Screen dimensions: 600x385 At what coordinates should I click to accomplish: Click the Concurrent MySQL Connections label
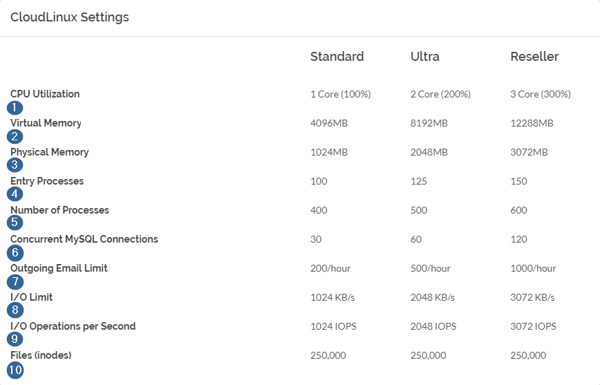[84, 239]
